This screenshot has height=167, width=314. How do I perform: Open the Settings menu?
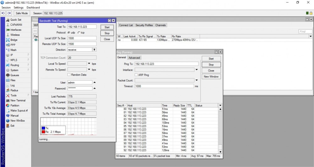19,8
